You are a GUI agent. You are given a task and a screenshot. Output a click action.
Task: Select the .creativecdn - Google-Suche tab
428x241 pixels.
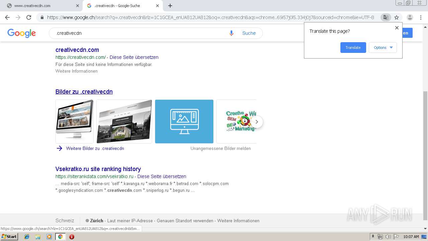tap(123, 6)
